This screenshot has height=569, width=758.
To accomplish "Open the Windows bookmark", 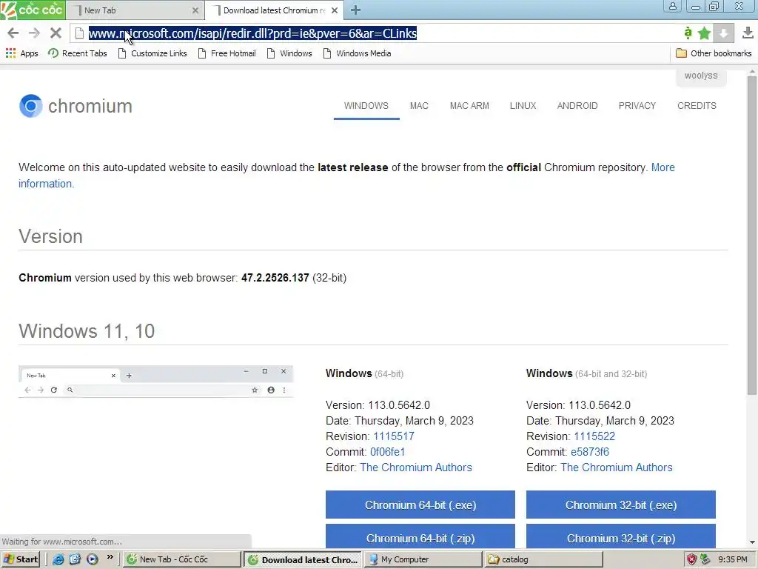I will [289, 53].
